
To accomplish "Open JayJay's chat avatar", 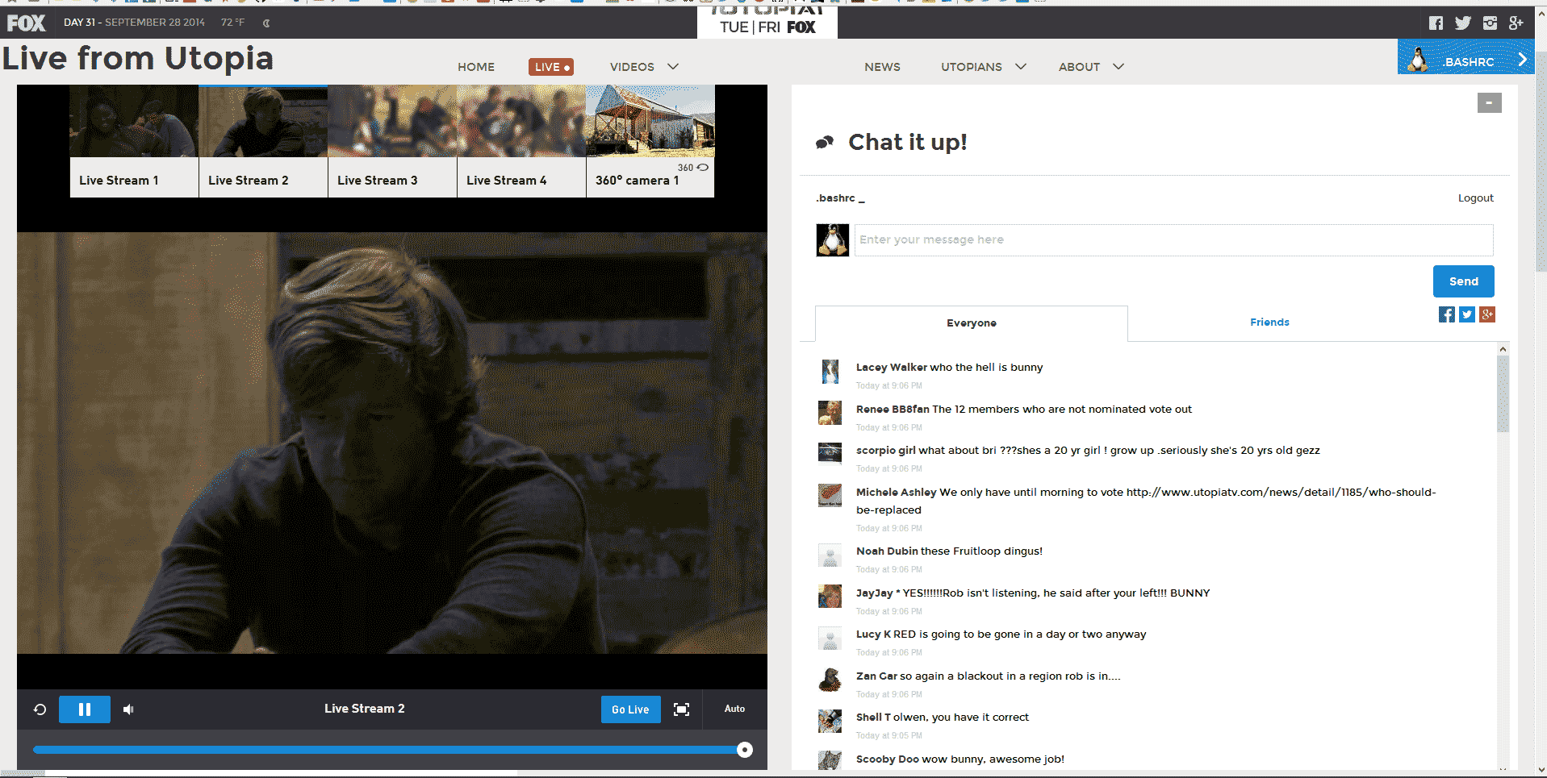I will (x=830, y=597).
